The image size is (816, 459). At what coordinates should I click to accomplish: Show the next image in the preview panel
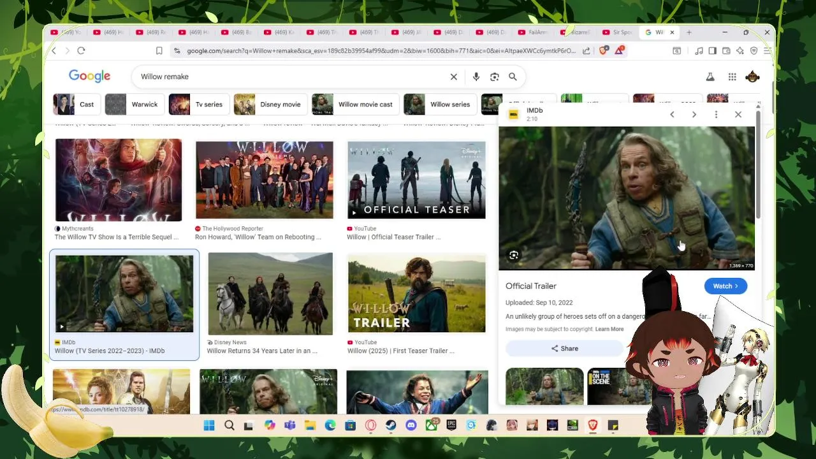(694, 115)
